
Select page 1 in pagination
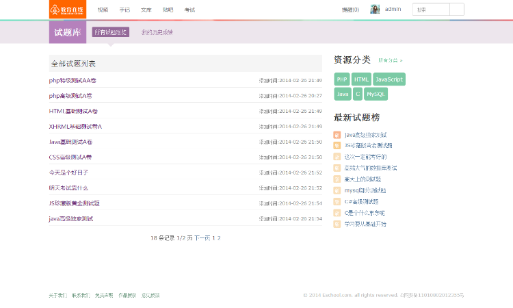point(213,238)
